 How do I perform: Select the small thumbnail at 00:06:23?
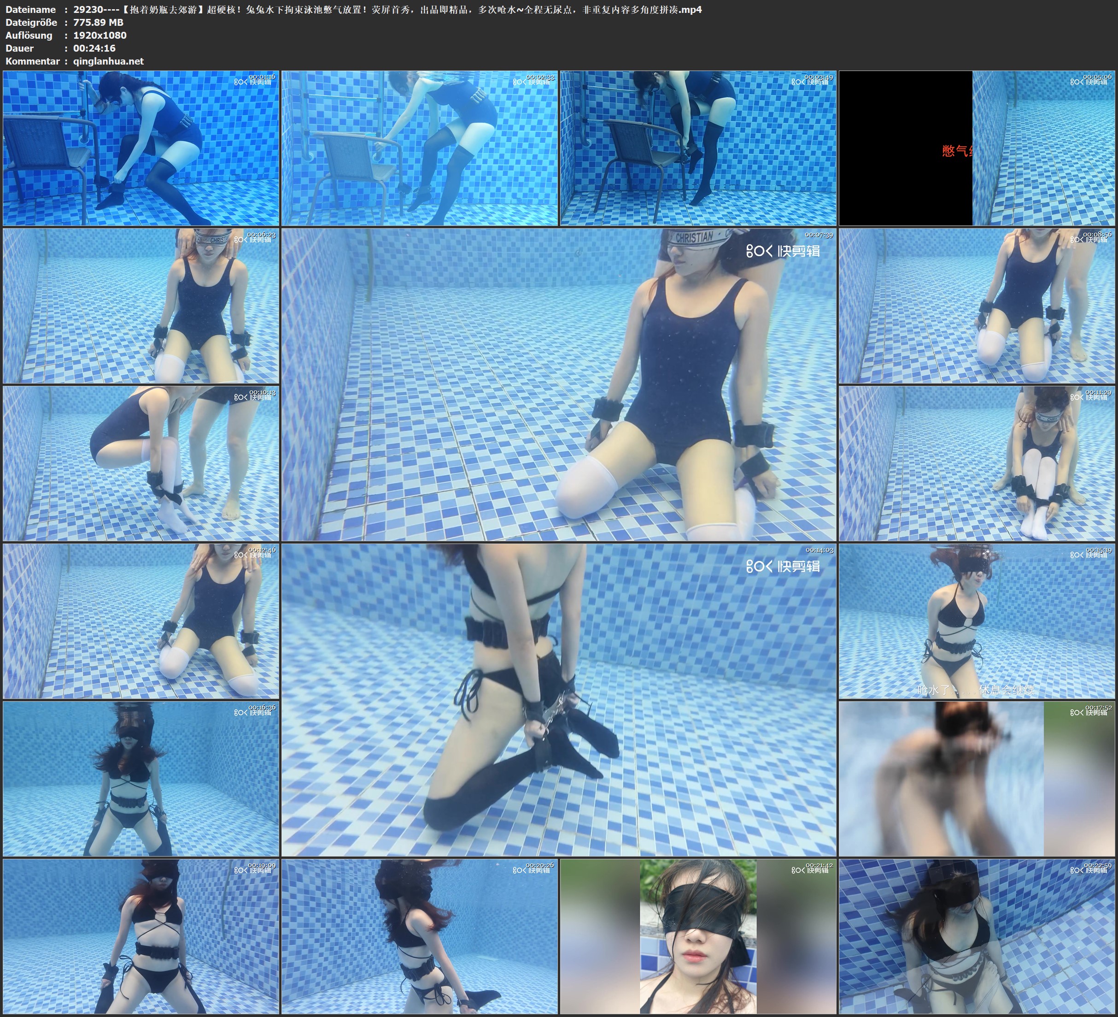pos(141,306)
